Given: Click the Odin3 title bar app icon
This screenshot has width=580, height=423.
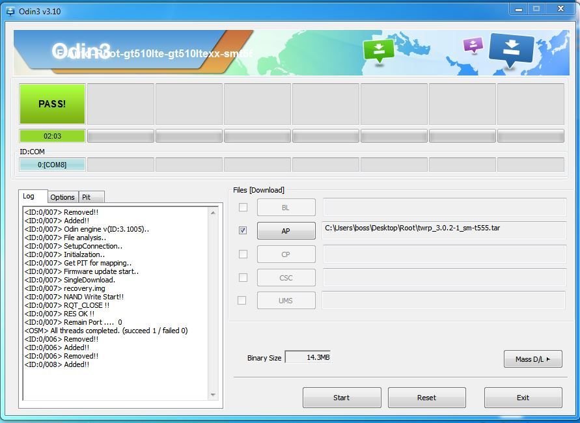Looking at the screenshot, I should pyautogui.click(x=10, y=11).
